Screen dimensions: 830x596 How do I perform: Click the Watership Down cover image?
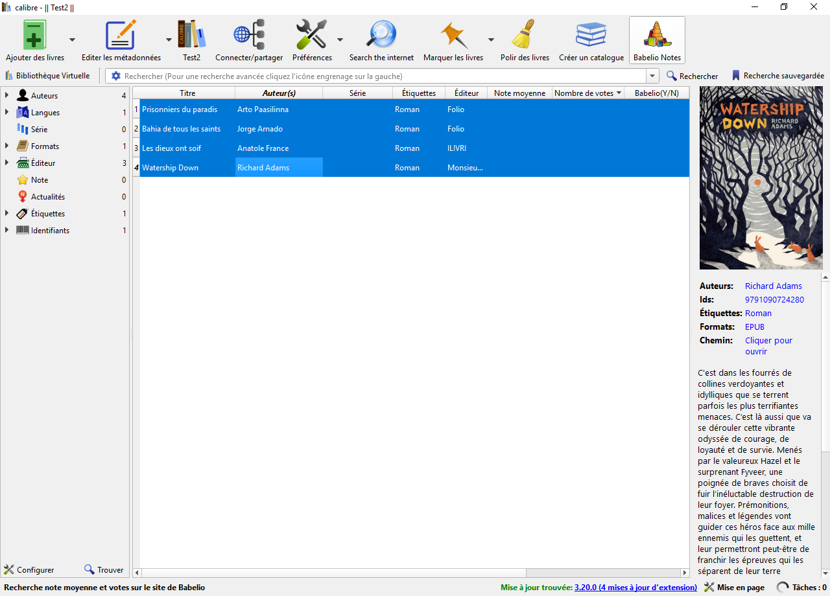coord(761,178)
